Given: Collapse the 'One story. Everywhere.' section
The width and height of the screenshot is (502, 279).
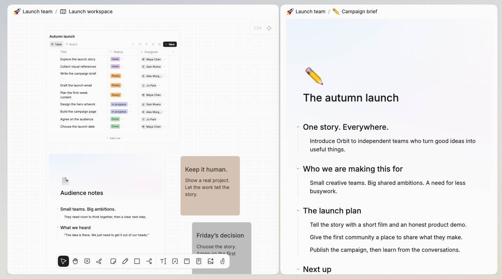Looking at the screenshot, I should pos(298,127).
